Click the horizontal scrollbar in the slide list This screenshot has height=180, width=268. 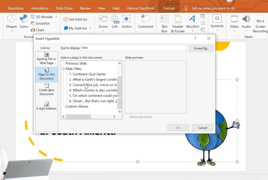(78, 117)
